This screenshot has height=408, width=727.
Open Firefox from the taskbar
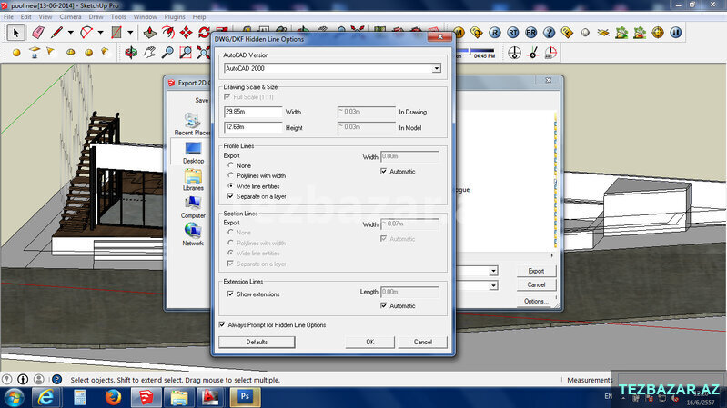pyautogui.click(x=113, y=397)
